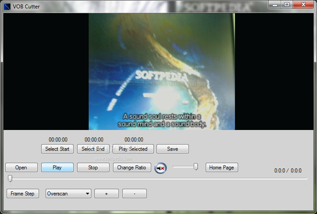Click start time label above Select Start
The height and width of the screenshot is (214, 317).
pyautogui.click(x=58, y=140)
